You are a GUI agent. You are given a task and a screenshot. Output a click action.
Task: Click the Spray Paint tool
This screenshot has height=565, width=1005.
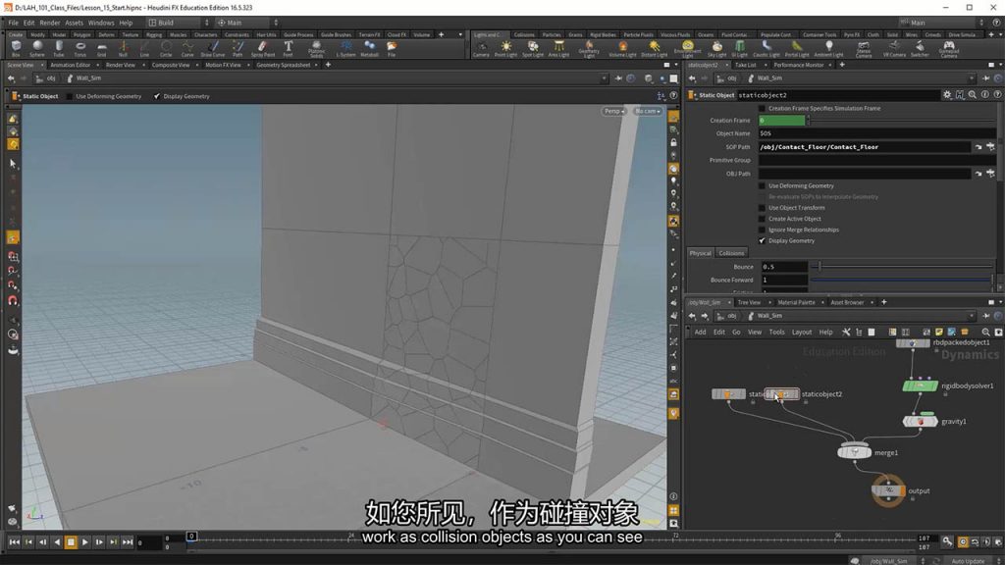click(x=263, y=49)
